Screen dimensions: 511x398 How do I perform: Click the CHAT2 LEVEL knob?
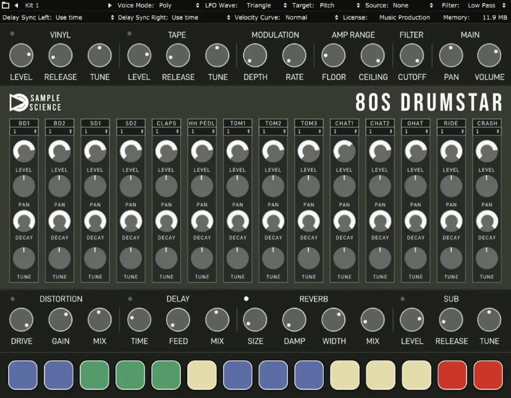tap(380, 152)
